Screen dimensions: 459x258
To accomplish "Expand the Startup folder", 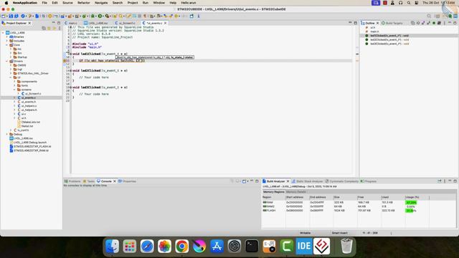I will coord(11,57).
